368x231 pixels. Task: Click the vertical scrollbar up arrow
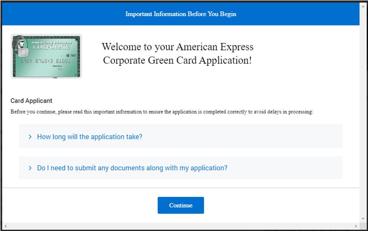pos(363,6)
